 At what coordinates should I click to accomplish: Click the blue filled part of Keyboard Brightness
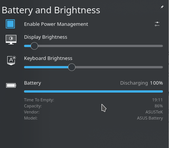click(x=46, y=67)
